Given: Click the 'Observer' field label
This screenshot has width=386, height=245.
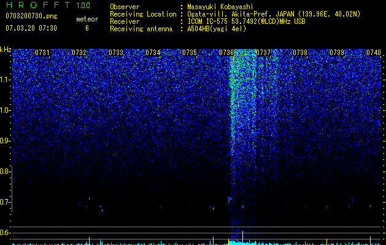Looking at the screenshot, I should coord(125,7).
